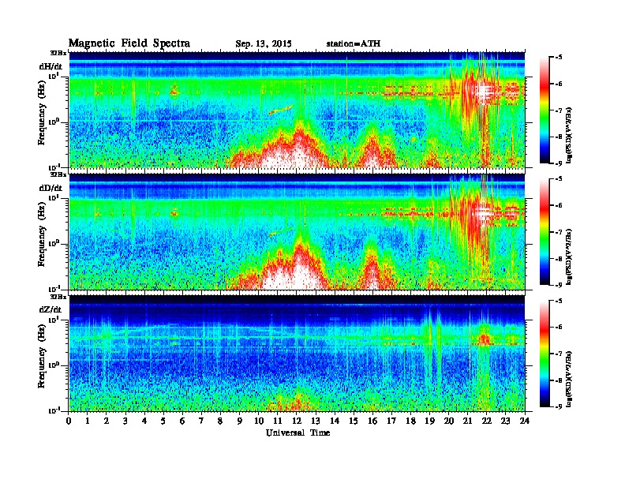Click the dH/dt panel label
625x483 pixels.
tap(51, 66)
